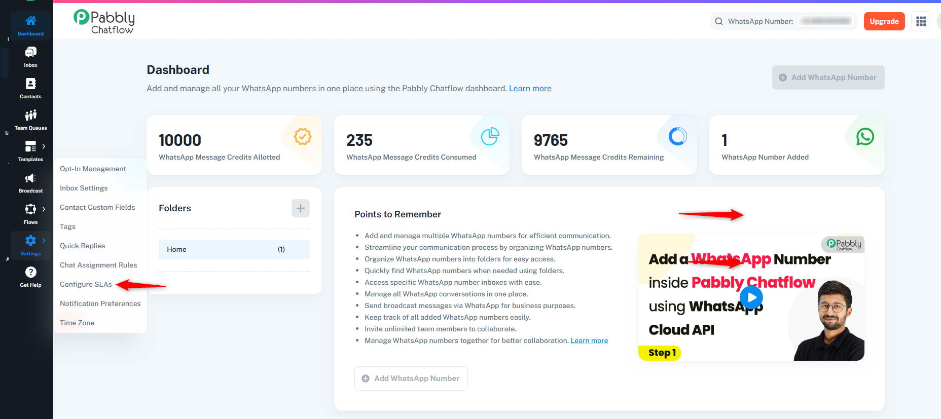Expand the Flows submenu chevron
Screen dimensions: 941x419
44,209
